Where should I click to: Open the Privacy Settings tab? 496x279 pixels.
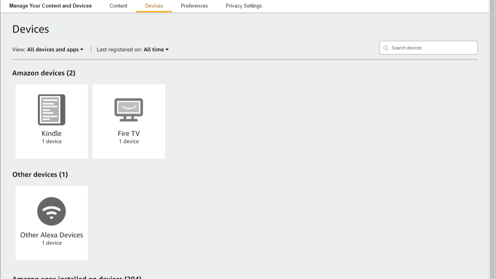(x=244, y=6)
